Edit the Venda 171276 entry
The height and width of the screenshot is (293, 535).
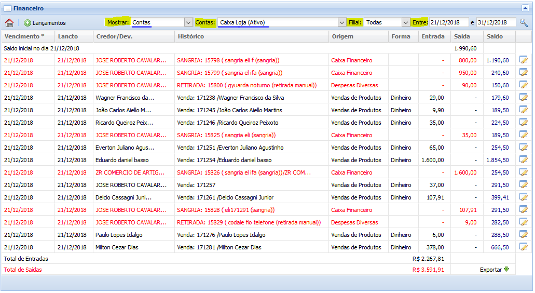click(x=524, y=234)
